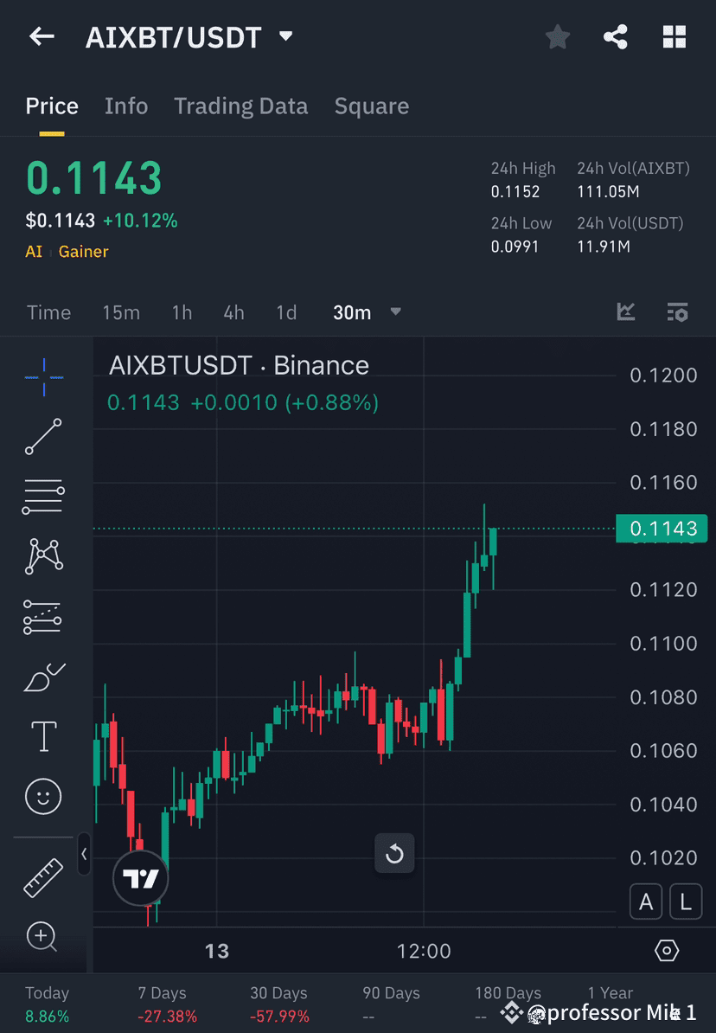Select the crosshair cursor tool
Viewport: 716px width, 1033px height.
(x=43, y=376)
